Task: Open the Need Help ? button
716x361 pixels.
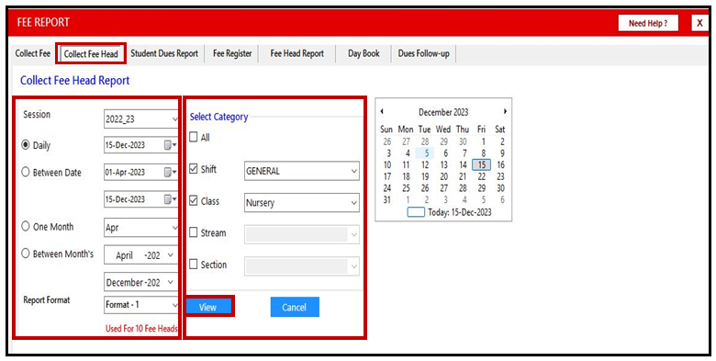Action: [x=648, y=23]
